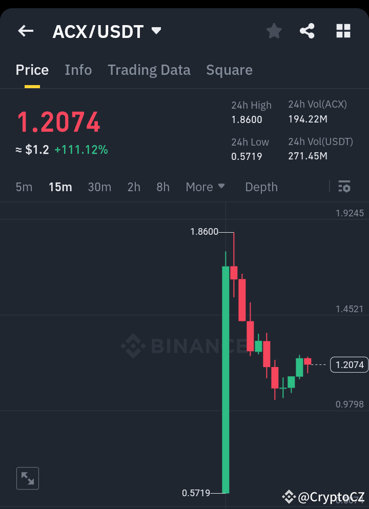The width and height of the screenshot is (369, 509).
Task: Switch to the 2h interval
Action: [x=133, y=187]
